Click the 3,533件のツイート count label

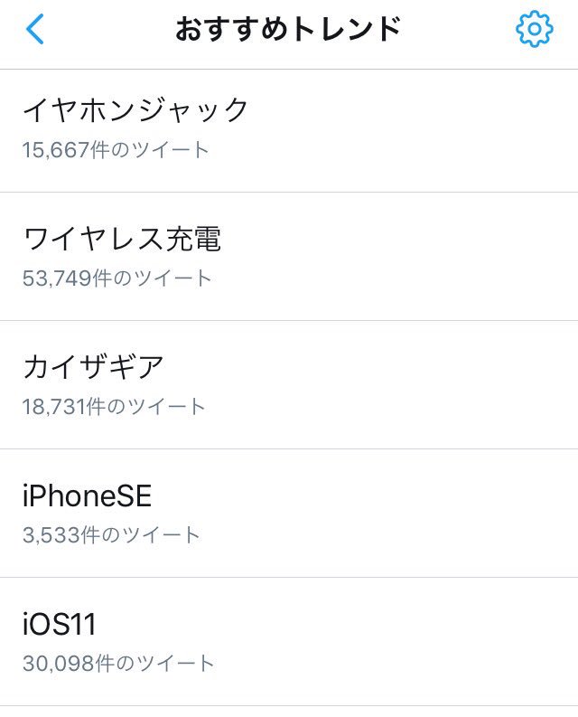111,534
